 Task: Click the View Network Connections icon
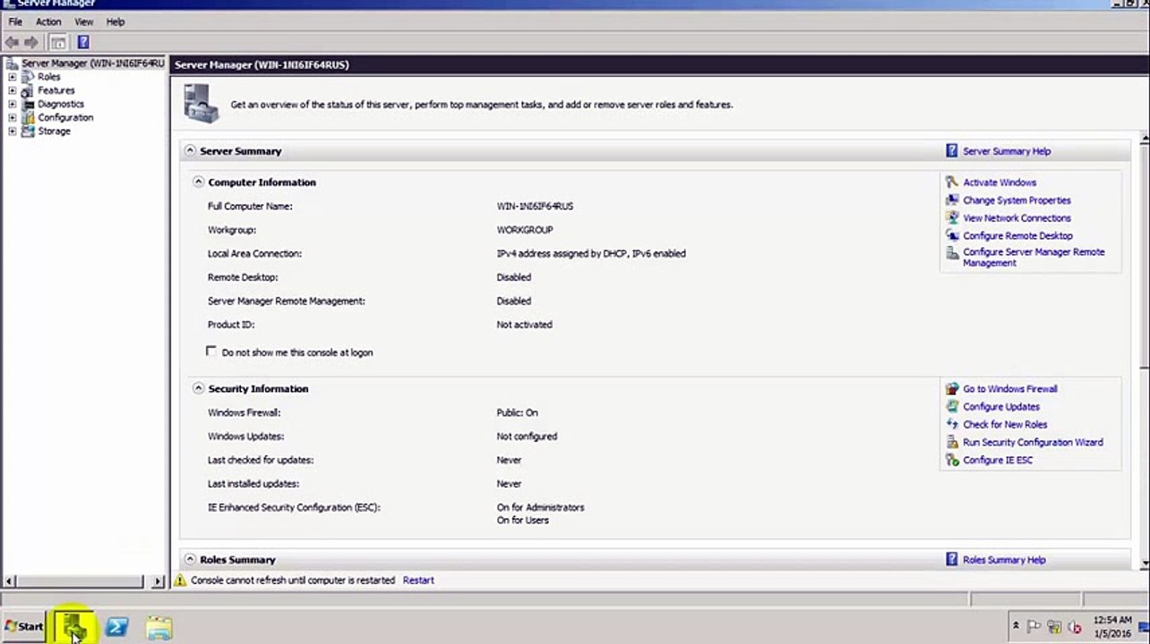click(x=952, y=218)
